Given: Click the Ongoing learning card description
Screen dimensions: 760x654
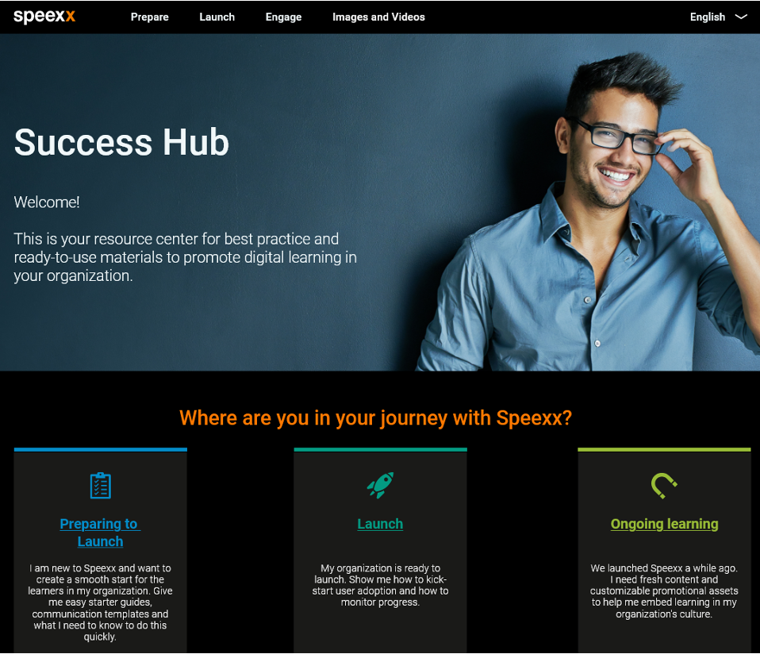Looking at the screenshot, I should (x=664, y=591).
